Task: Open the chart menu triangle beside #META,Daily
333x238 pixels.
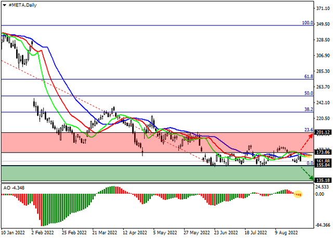Action: 4,5
